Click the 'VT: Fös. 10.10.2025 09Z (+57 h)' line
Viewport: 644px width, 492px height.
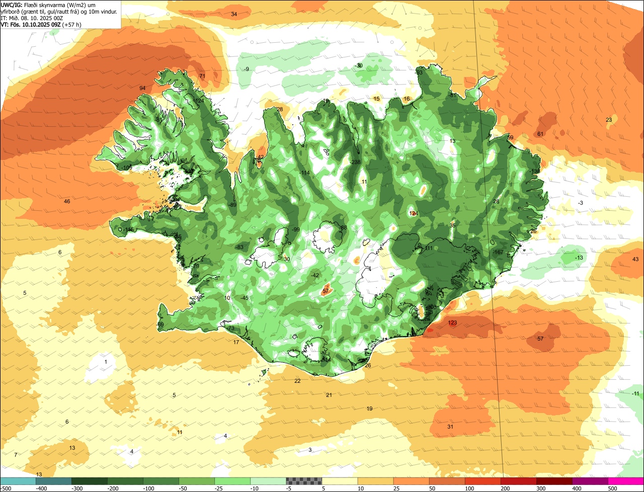click(x=41, y=24)
